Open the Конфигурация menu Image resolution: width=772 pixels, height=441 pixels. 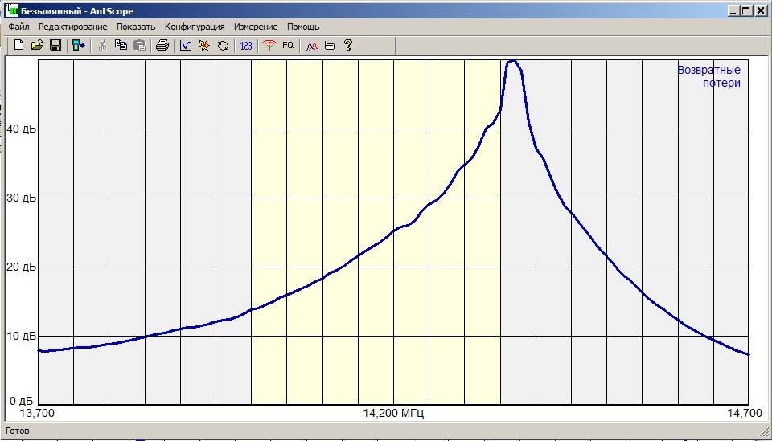coord(195,27)
